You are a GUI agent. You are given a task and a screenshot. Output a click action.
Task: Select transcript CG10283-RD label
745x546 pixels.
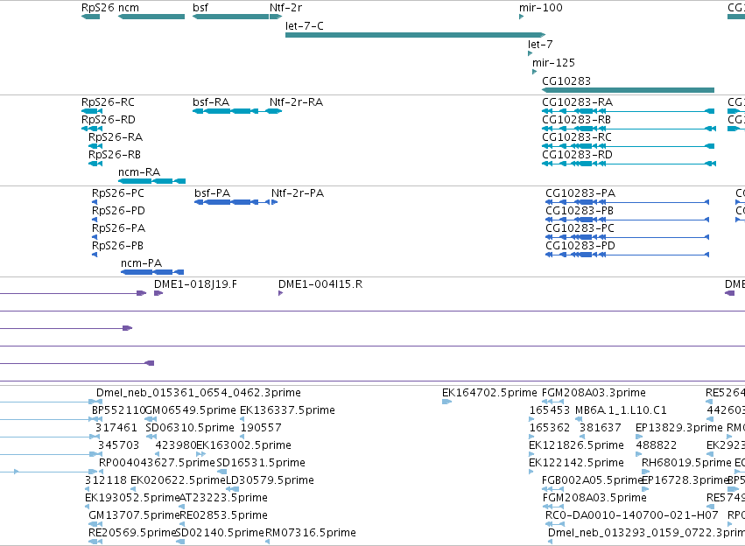point(577,155)
